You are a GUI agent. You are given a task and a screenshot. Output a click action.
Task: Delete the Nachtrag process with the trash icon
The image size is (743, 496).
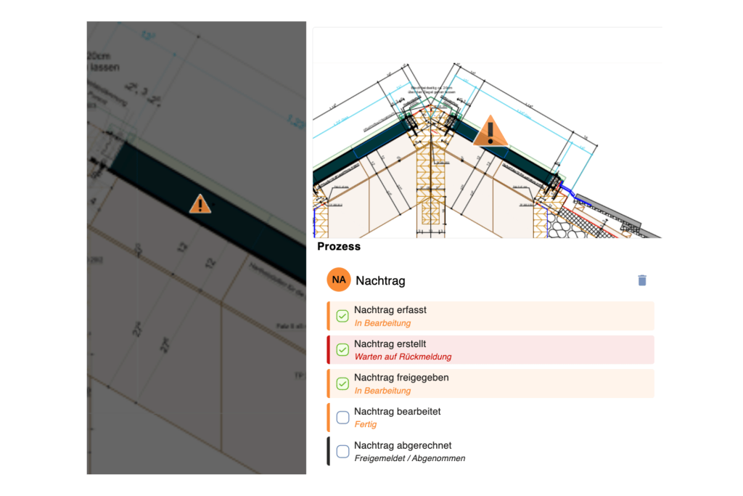641,280
